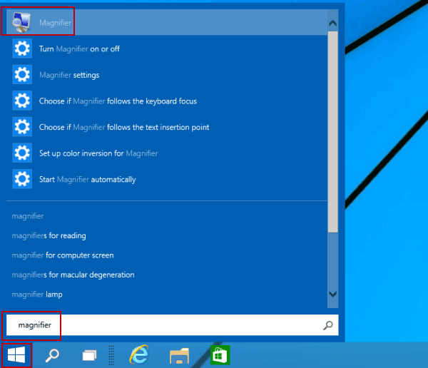Screen dimensions: 428x368
Task: Select Set up color inversion for Magnifier
Action: coord(98,153)
